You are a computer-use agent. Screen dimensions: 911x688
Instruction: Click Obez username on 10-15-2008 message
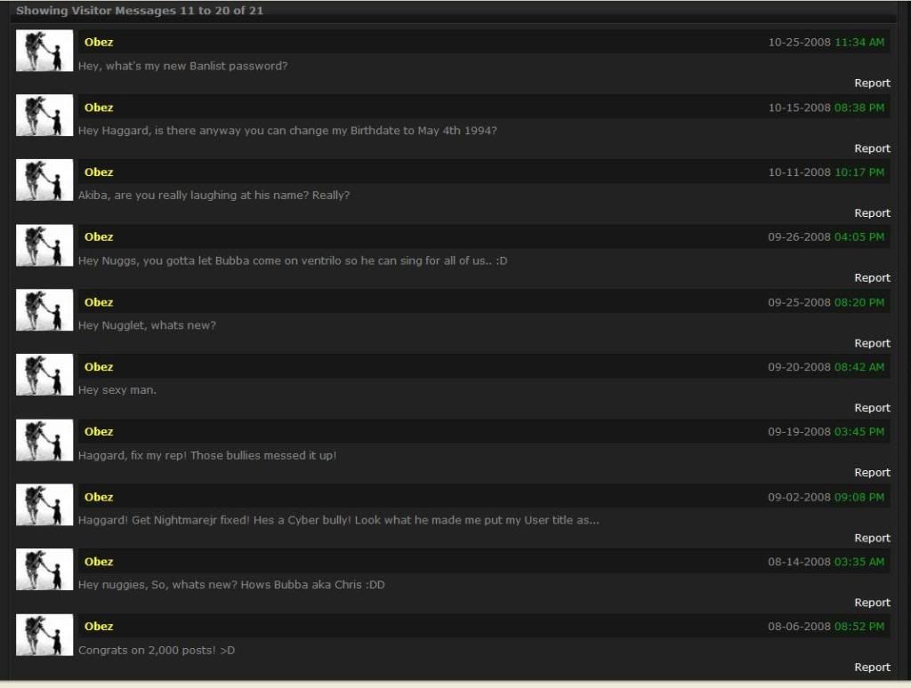[x=99, y=108]
